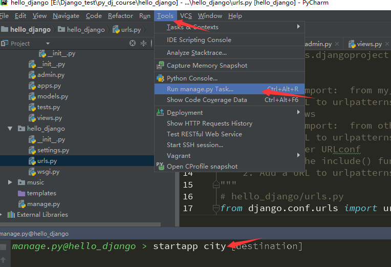Click the Python Console icon

click(x=160, y=78)
